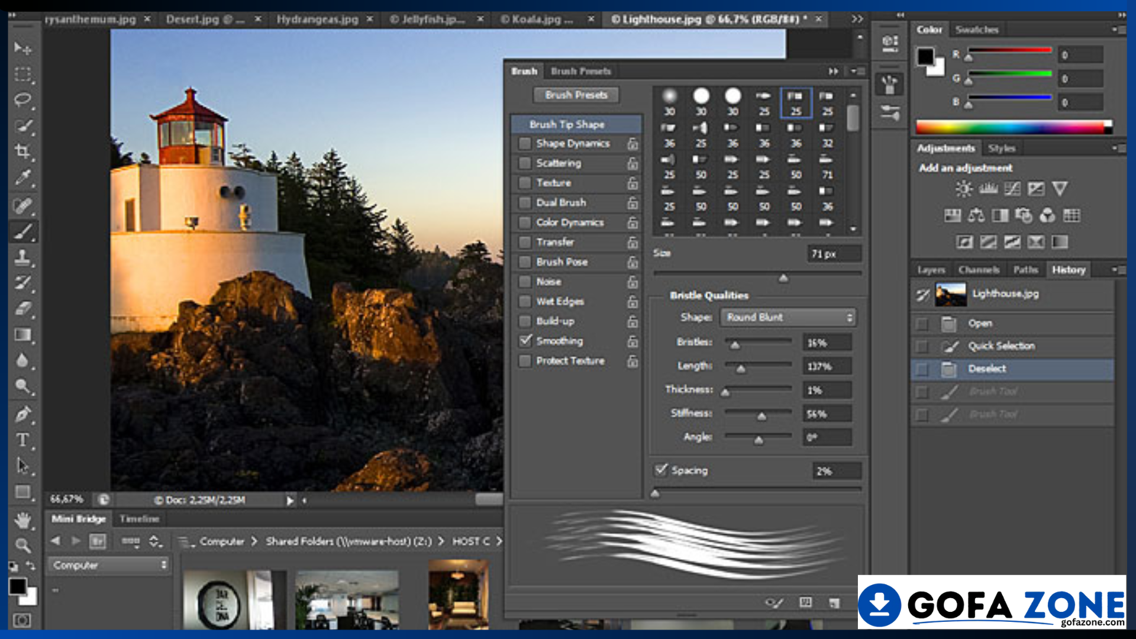Enable Scattering checkbox
Screen dimensions: 1136x639
[x=525, y=163]
